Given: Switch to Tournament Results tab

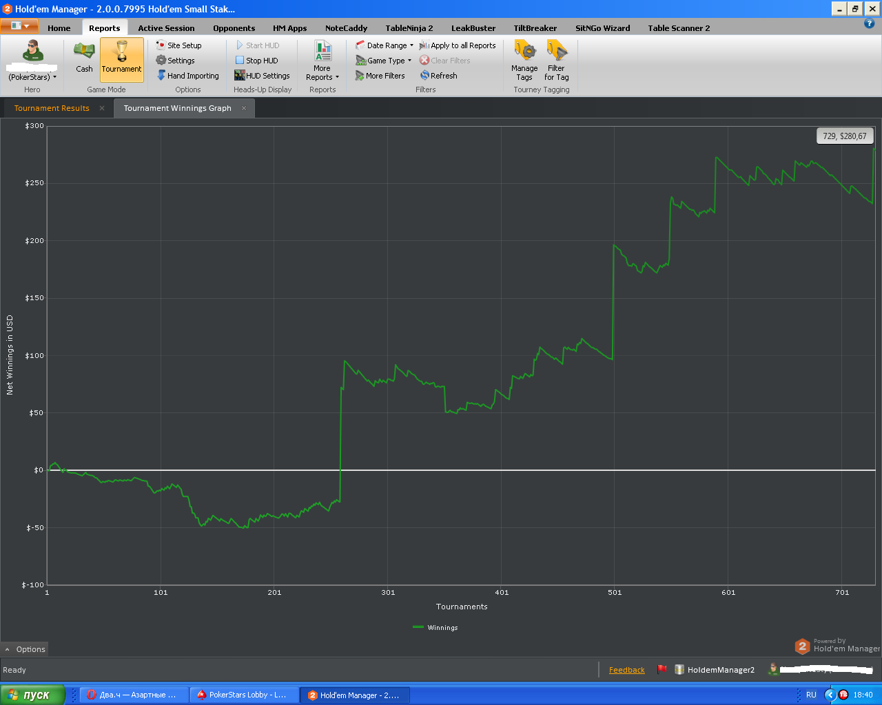Looking at the screenshot, I should 52,108.
